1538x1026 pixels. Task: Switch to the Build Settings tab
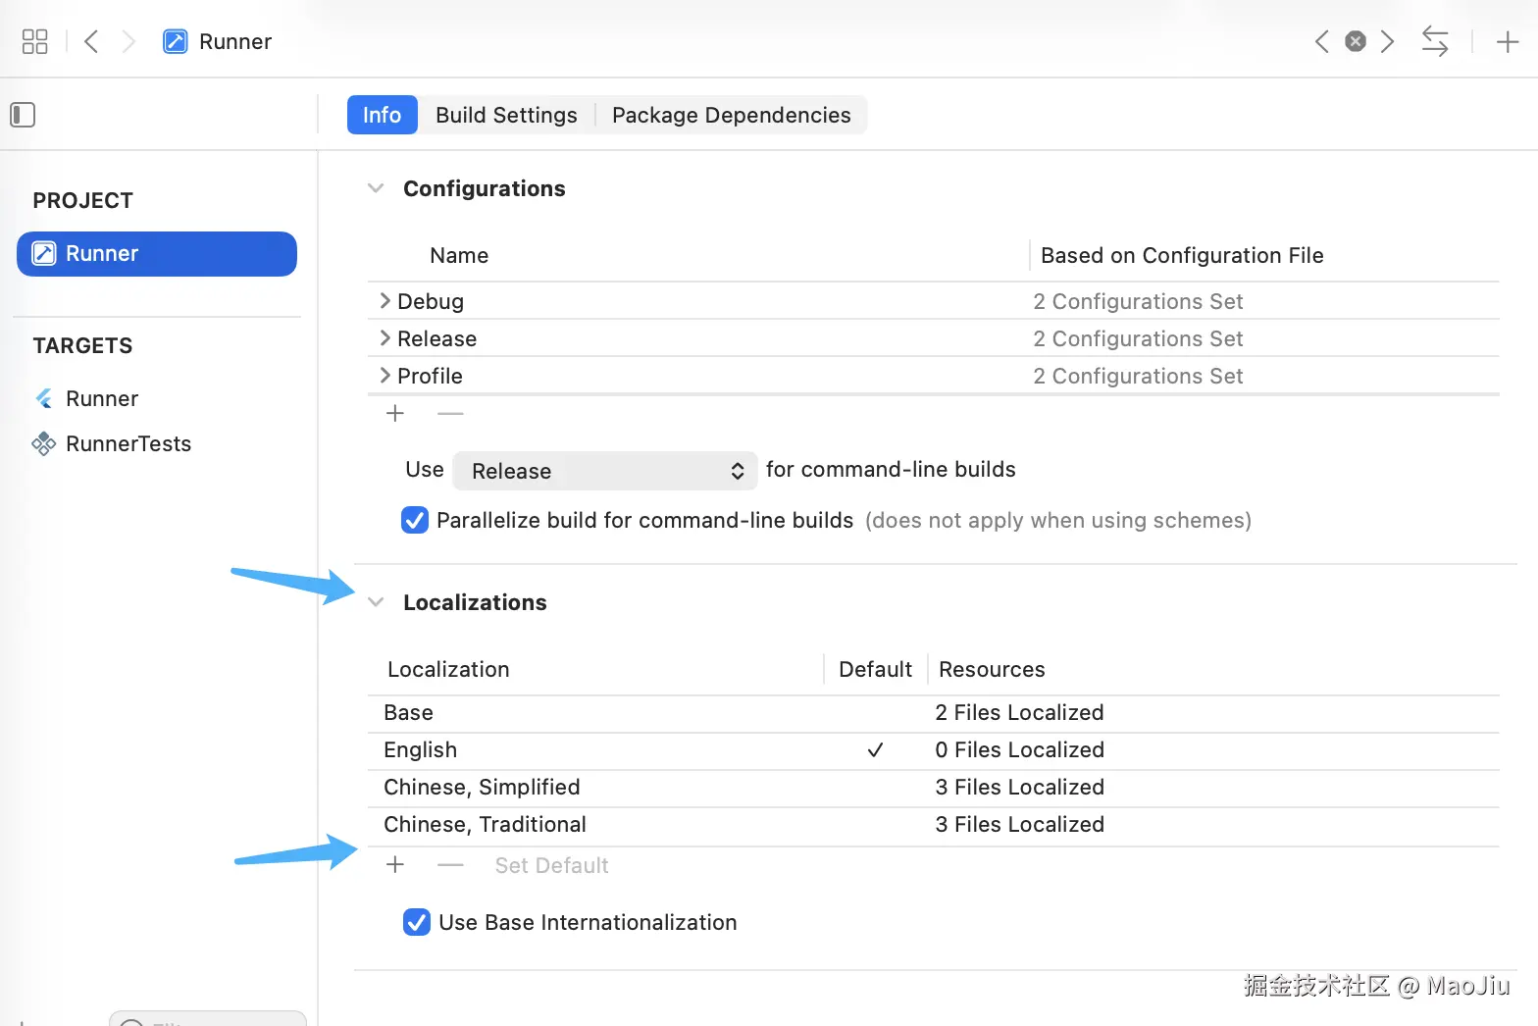pyautogui.click(x=506, y=115)
